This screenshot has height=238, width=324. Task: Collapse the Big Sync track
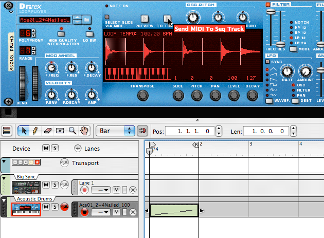click(4, 178)
